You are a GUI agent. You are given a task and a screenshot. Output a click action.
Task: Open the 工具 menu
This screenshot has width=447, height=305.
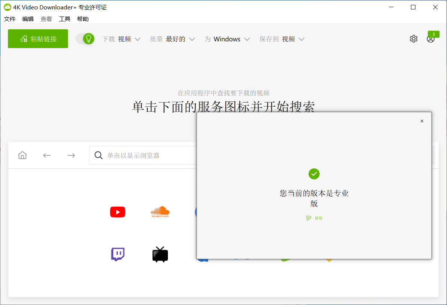(65, 19)
